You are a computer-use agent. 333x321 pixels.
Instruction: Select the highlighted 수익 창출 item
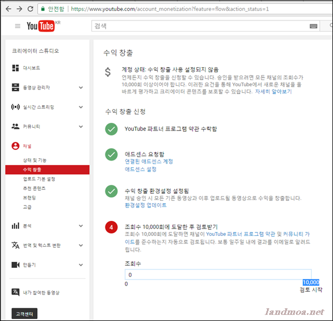(x=47, y=169)
